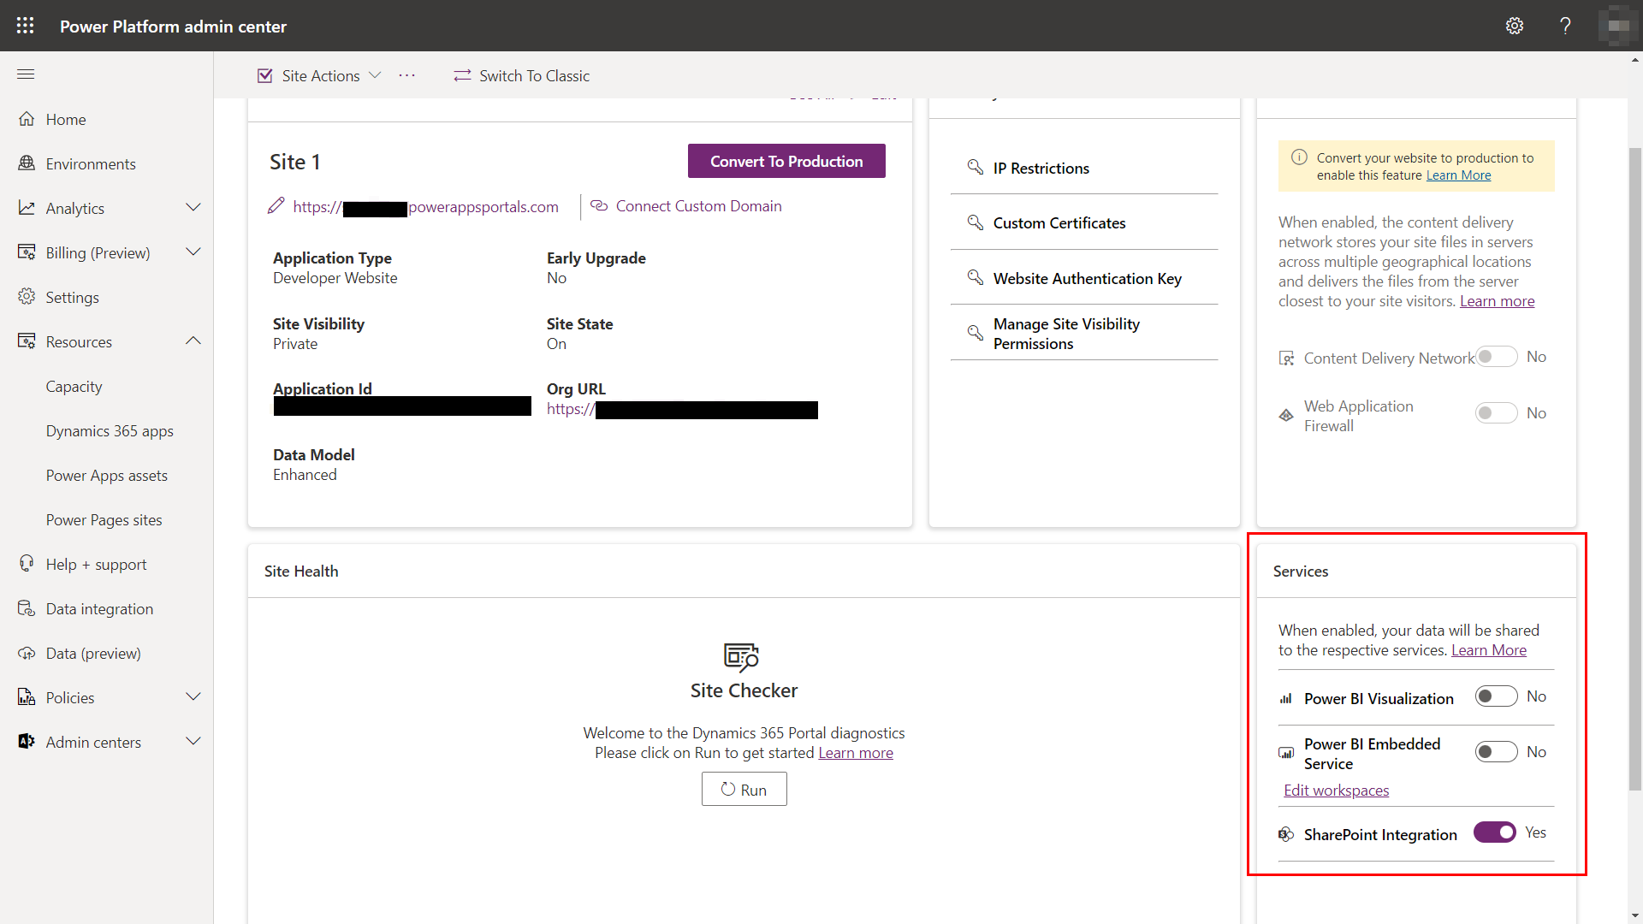1643x924 pixels.
Task: Click the SharePoint Integration icon
Action: 1285,834
